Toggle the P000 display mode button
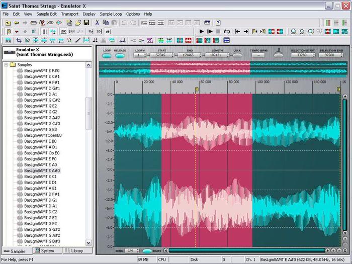Viewport: 352px width, 264px height. point(152,23)
